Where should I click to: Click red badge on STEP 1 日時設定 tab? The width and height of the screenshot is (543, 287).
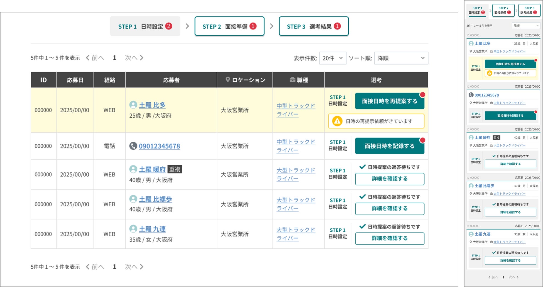tap(168, 26)
